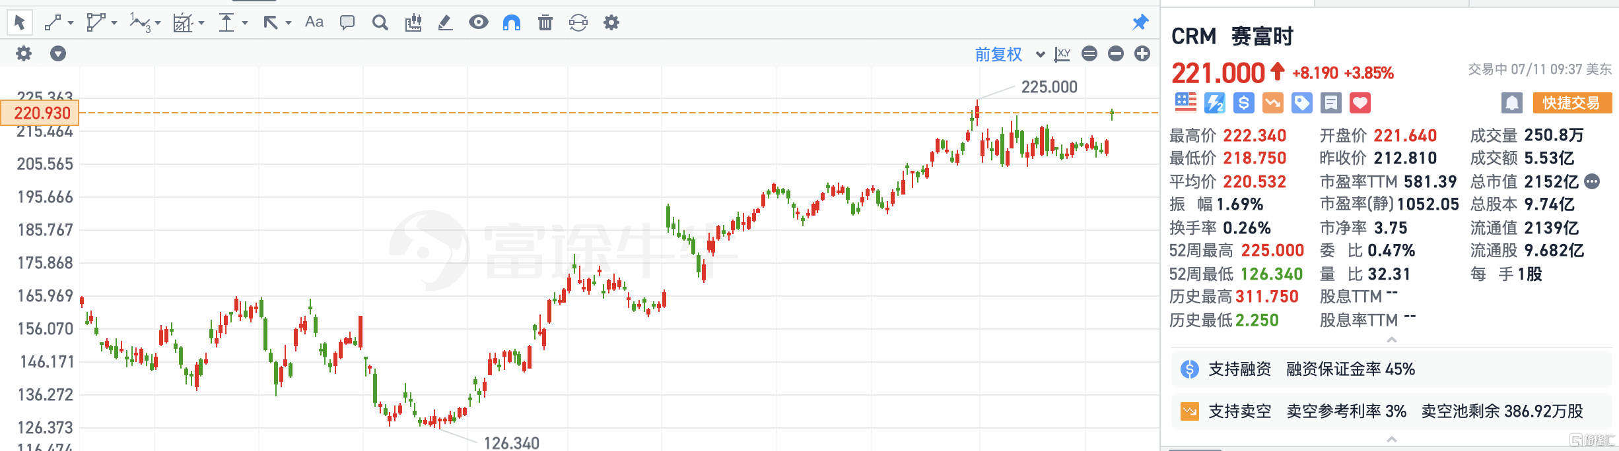Viewport: 1619px width, 451px height.
Task: Zoom in chart with plus button
Action: pyautogui.click(x=1142, y=53)
